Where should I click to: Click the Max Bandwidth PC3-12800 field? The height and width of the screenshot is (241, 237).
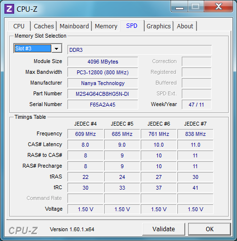pyautogui.click(x=103, y=72)
